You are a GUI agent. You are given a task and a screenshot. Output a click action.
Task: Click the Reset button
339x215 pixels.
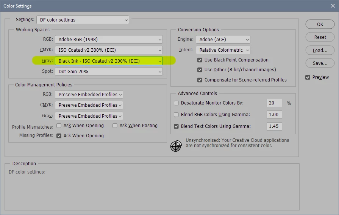point(320,37)
